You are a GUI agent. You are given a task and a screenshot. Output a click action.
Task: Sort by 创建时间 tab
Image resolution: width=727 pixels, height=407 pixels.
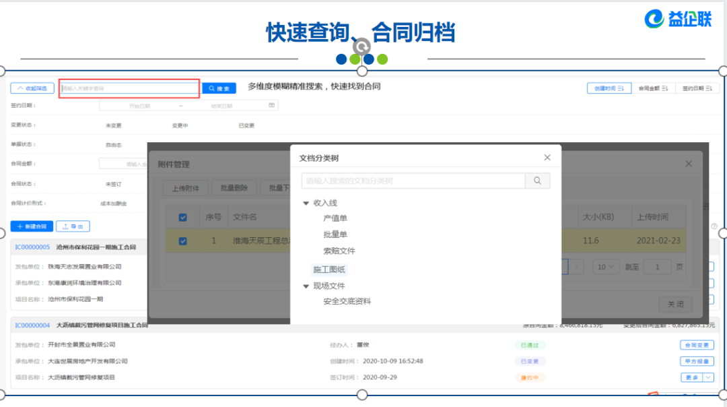coord(609,88)
